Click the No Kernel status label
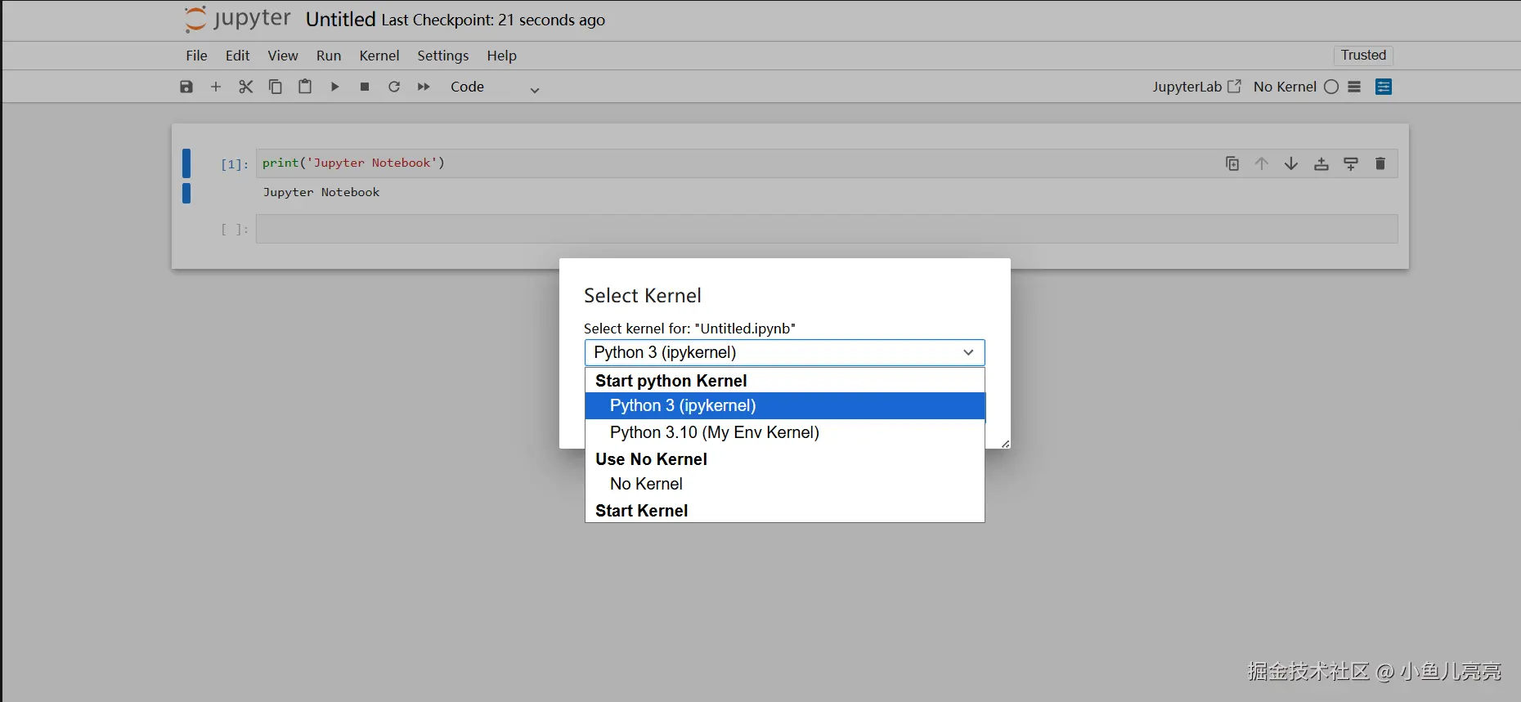This screenshot has height=702, width=1521. (1285, 87)
